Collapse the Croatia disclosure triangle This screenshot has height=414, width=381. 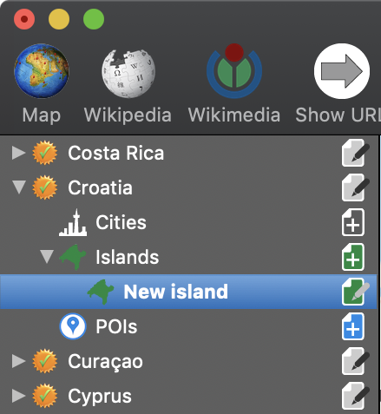pos(19,187)
